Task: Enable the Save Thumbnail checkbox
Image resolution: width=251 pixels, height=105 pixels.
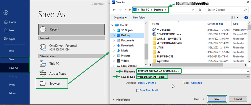Action: point(138,91)
